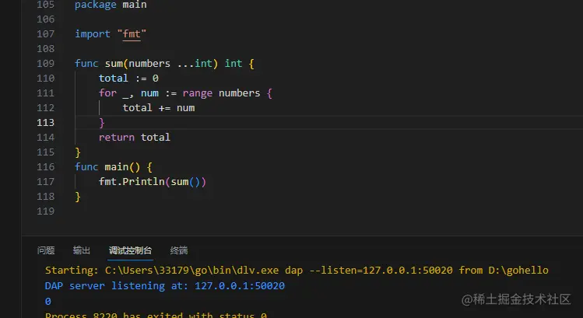Switch to the 输出 tab

82,250
